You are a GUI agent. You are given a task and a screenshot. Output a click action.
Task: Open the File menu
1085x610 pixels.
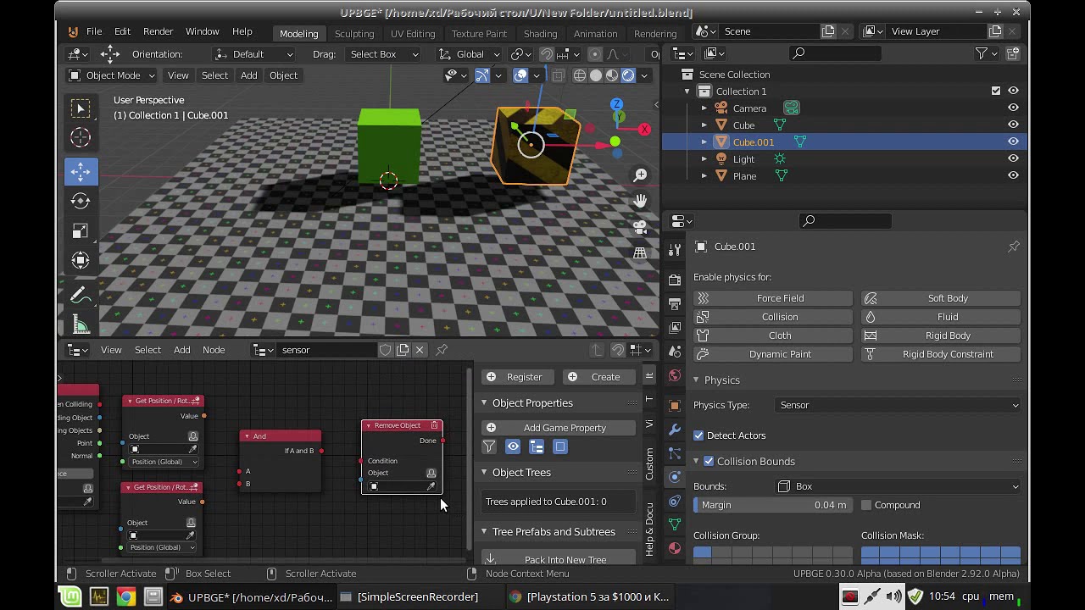point(94,31)
